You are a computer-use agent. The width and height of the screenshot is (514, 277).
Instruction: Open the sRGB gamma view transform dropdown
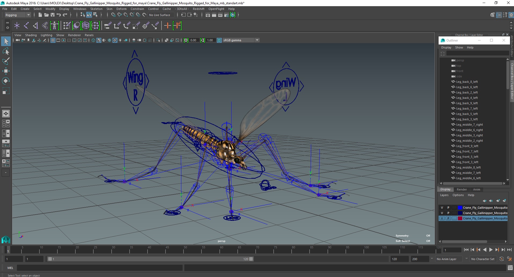coord(241,40)
